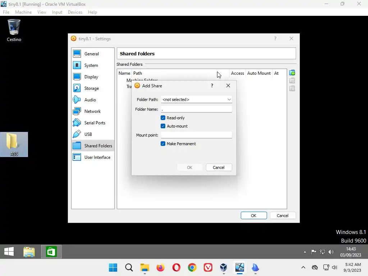
Task: Open General settings category
Action: click(x=93, y=54)
